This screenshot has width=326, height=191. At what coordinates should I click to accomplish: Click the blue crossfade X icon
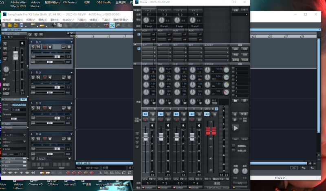click(112, 25)
